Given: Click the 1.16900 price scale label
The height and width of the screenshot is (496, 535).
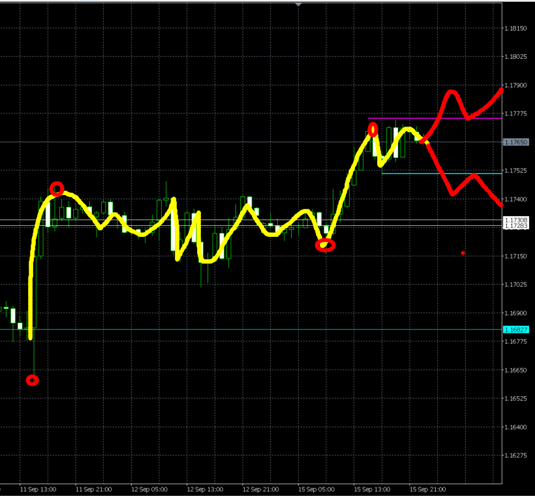Looking at the screenshot, I should (x=515, y=313).
